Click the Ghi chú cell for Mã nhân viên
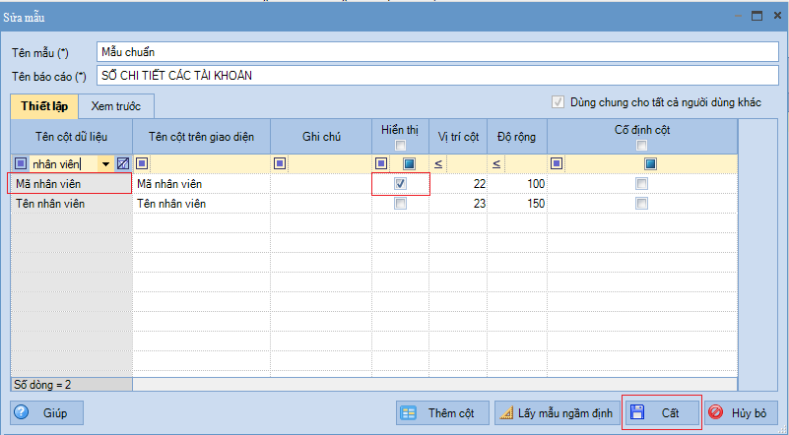Image resolution: width=789 pixels, height=435 pixels. [321, 184]
